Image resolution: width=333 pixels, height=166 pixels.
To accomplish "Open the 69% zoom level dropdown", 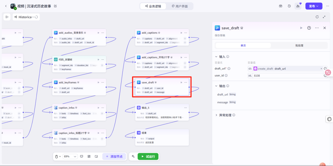I will click(x=70, y=156).
